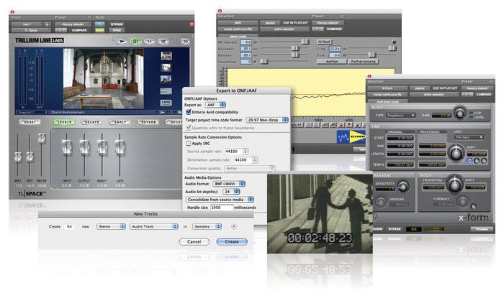504x298 pixels.
Task: Click the Formant knob in X-Form Pitch section
Action: tap(462, 202)
